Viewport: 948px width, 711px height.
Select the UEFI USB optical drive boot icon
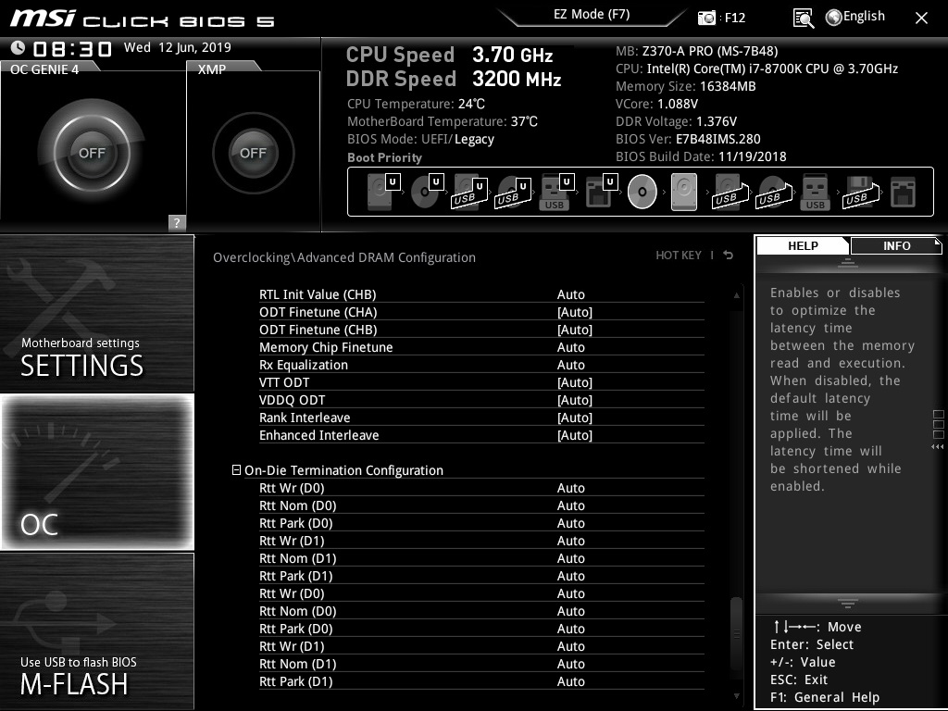click(x=513, y=193)
